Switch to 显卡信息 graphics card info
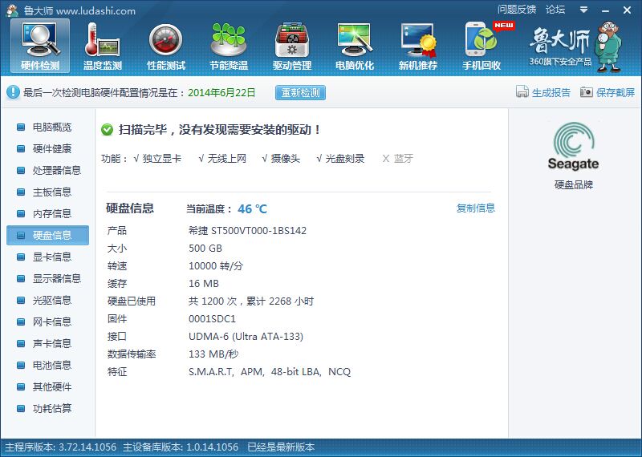Screen dimensions: 642x457 [x=51, y=257]
